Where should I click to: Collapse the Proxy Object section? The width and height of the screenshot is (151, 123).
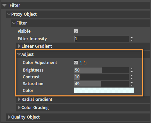(x=9, y=14)
